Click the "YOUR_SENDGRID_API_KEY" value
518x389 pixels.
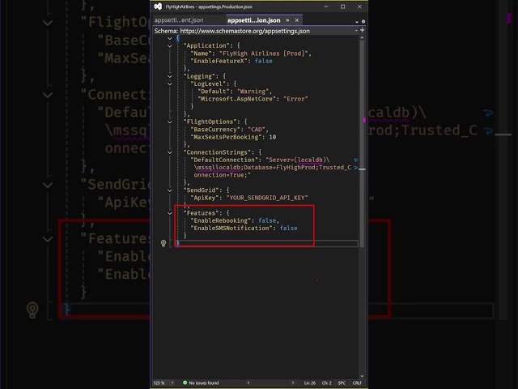tap(267, 198)
